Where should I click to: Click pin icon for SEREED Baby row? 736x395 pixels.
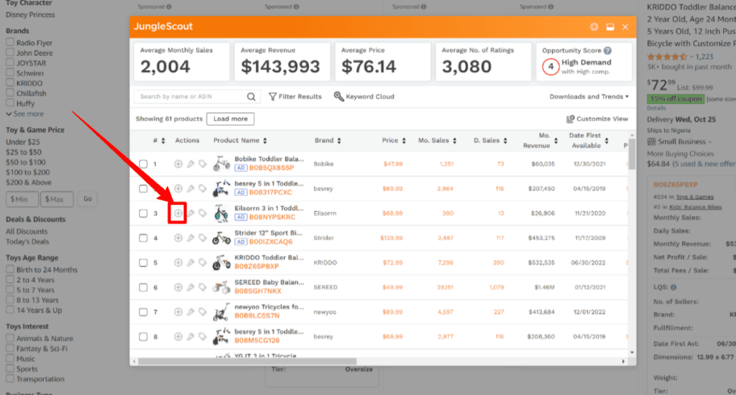(190, 287)
